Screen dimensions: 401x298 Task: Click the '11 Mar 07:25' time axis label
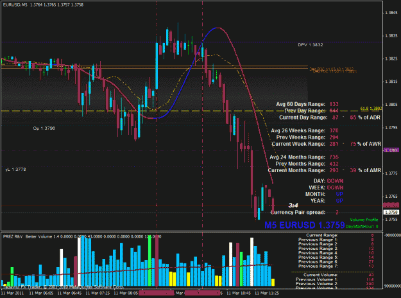(x=98, y=293)
